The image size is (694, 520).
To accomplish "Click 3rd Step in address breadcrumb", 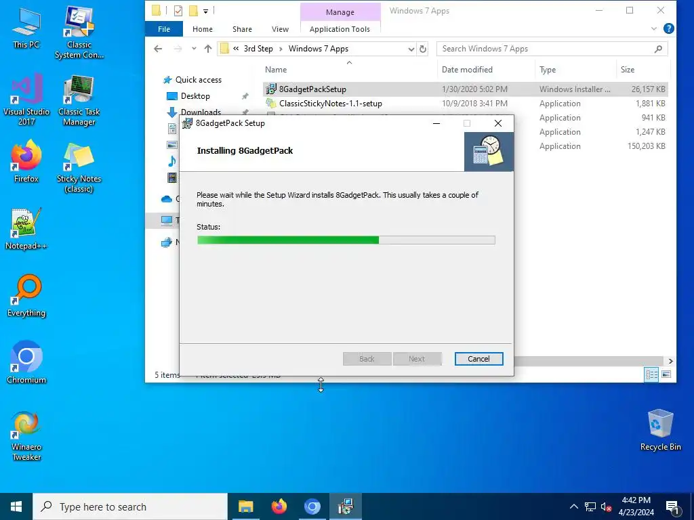I will pos(258,49).
